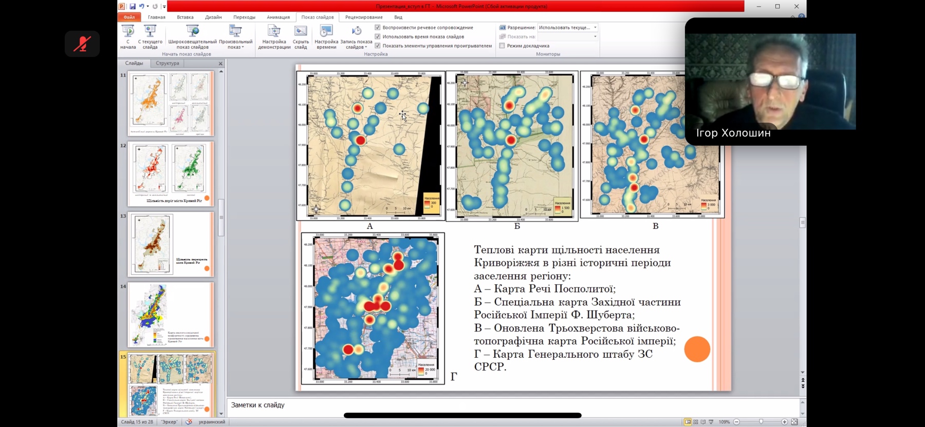Enable Режим докладчика presenter view
The image size is (925, 427).
502,46
